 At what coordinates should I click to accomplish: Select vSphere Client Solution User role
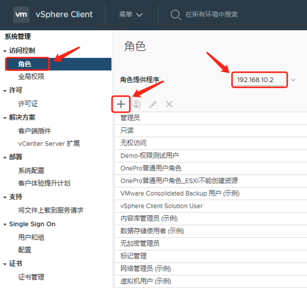tap(211, 206)
